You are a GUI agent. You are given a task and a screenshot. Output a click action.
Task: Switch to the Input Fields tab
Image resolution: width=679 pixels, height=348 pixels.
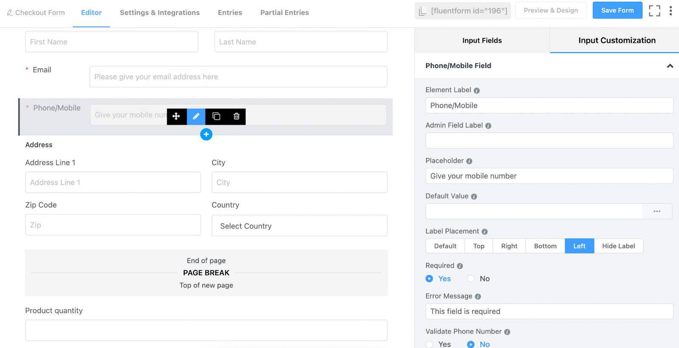click(482, 40)
